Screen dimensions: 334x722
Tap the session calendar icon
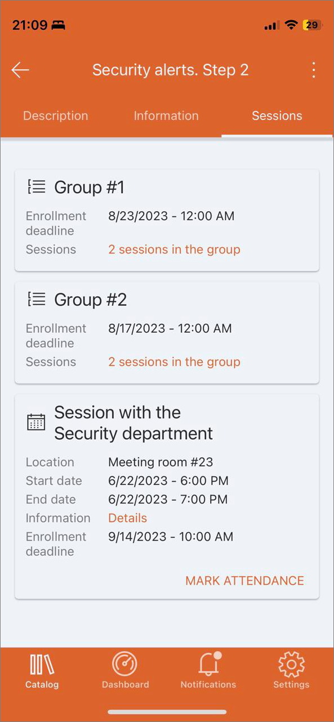pos(37,422)
